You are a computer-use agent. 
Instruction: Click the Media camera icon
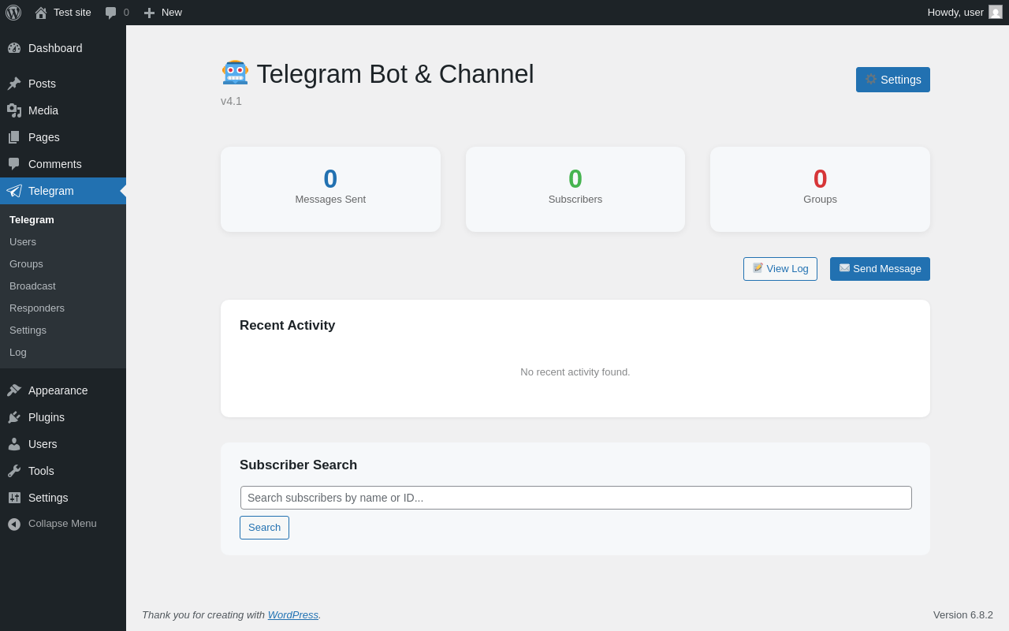(x=14, y=110)
